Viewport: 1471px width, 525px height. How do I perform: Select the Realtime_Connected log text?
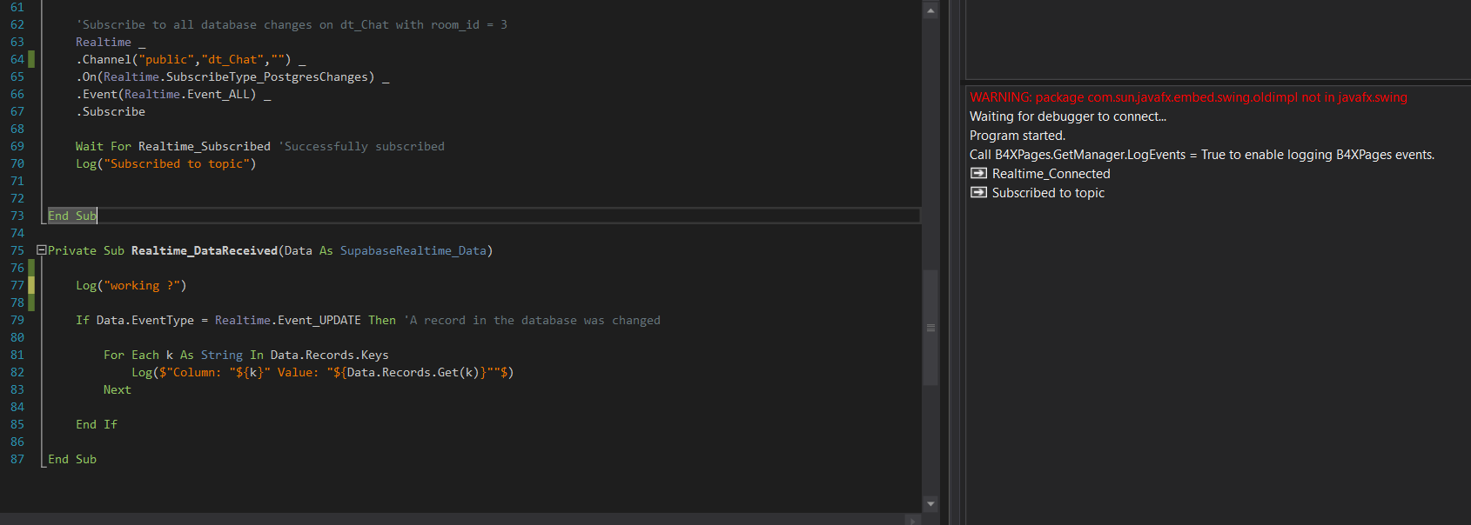(1051, 174)
